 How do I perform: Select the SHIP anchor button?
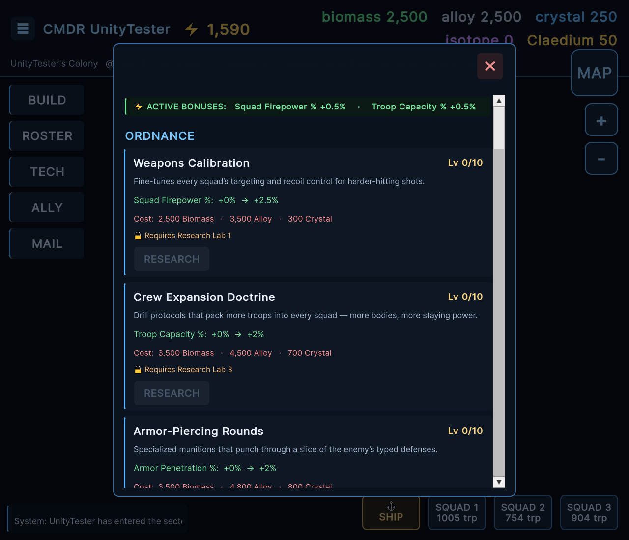pos(391,513)
